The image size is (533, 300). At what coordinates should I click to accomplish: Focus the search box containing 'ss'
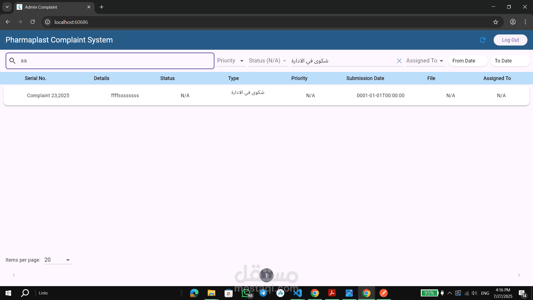110,61
